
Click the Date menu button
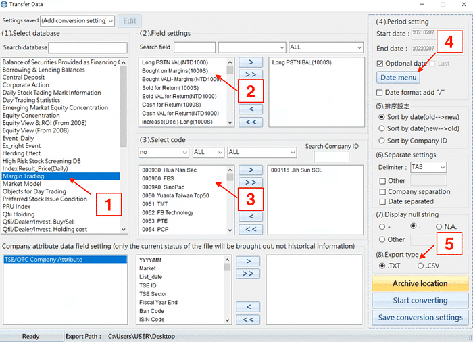[x=398, y=77]
